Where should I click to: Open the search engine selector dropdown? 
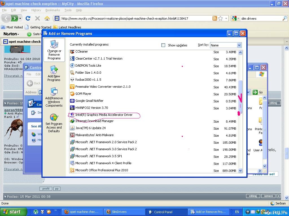[235, 18]
